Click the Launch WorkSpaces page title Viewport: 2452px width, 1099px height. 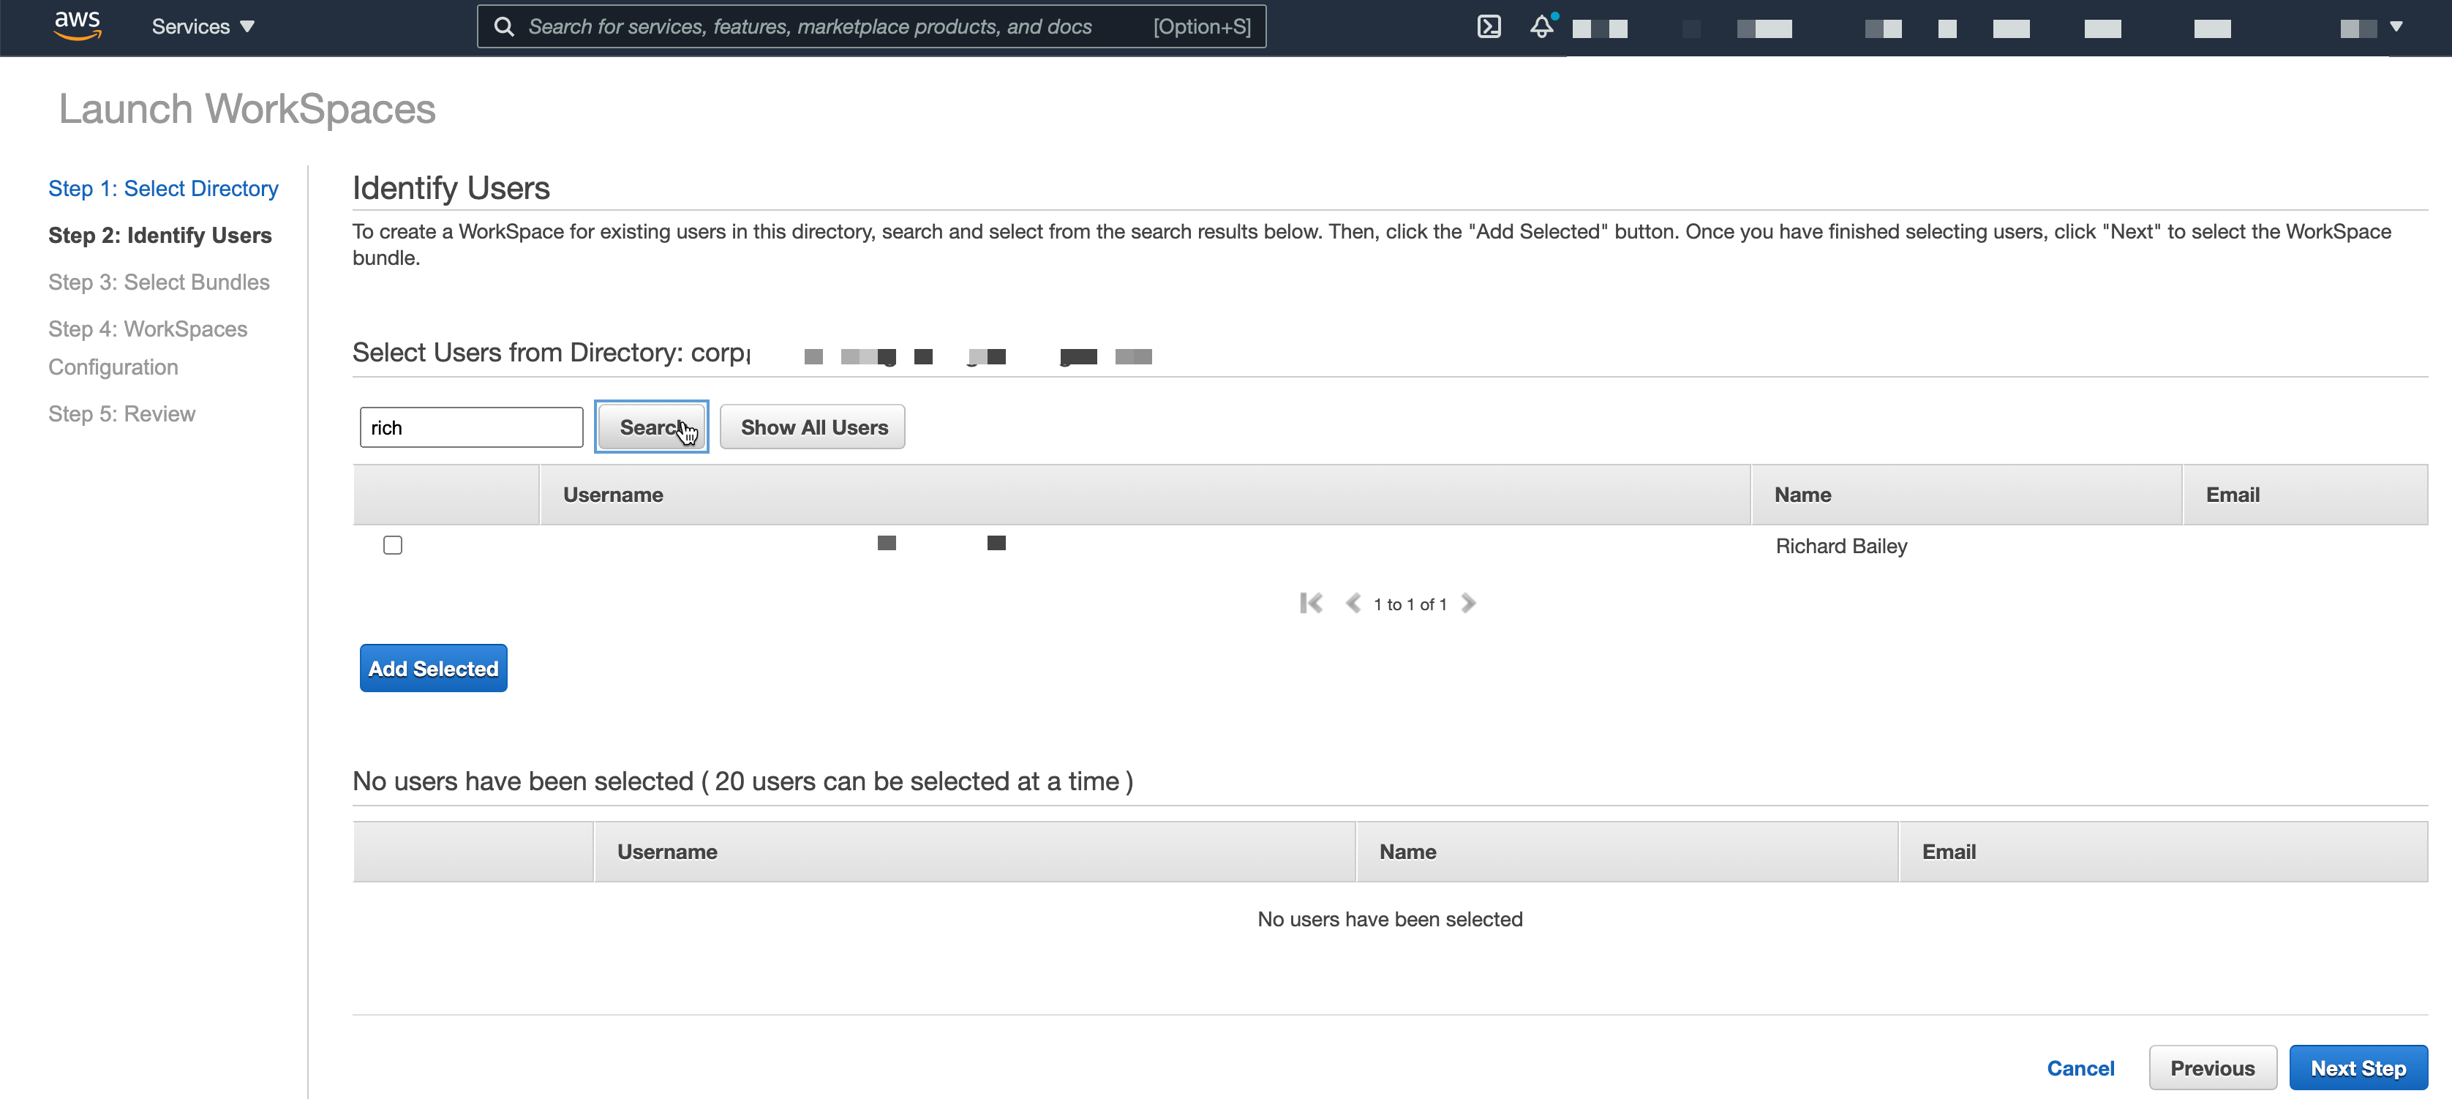247,108
